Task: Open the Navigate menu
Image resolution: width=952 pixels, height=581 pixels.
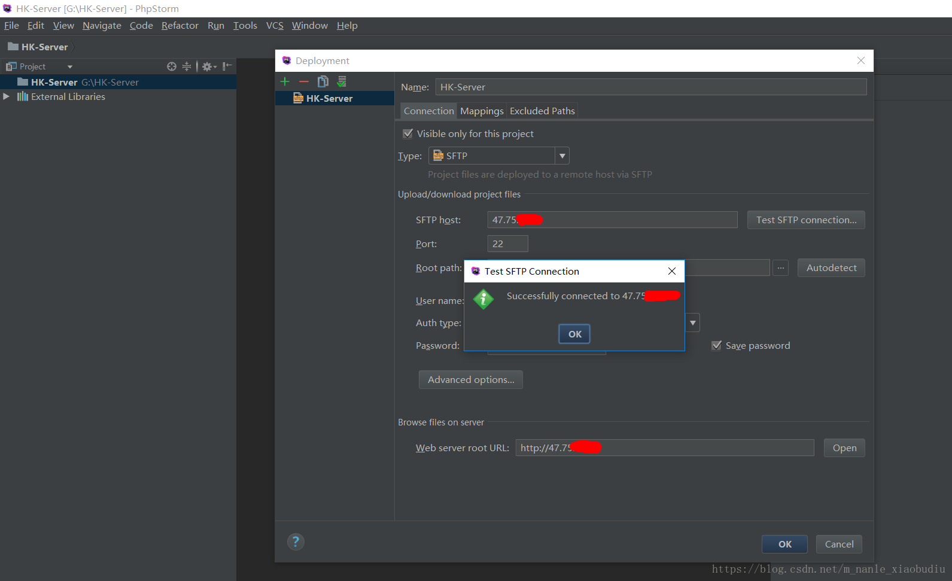Action: [102, 25]
